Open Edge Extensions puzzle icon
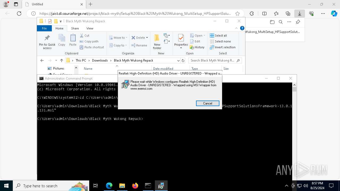340x191 pixels. (252, 14)
